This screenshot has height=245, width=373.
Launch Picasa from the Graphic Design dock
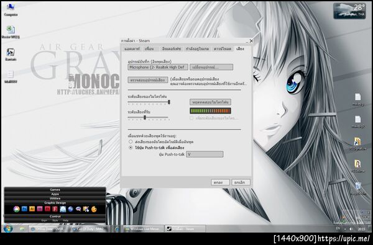coord(16,209)
